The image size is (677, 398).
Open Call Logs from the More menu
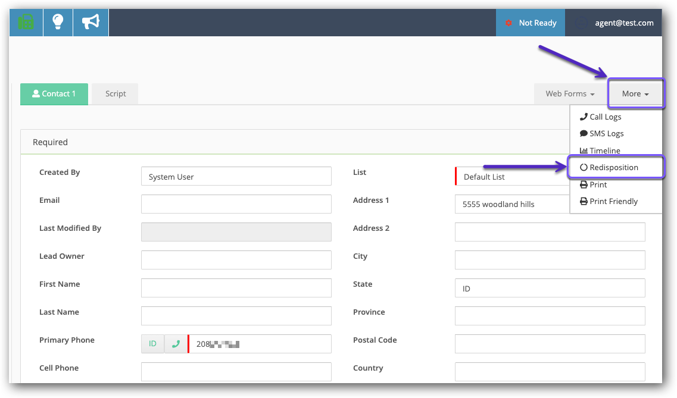(605, 117)
